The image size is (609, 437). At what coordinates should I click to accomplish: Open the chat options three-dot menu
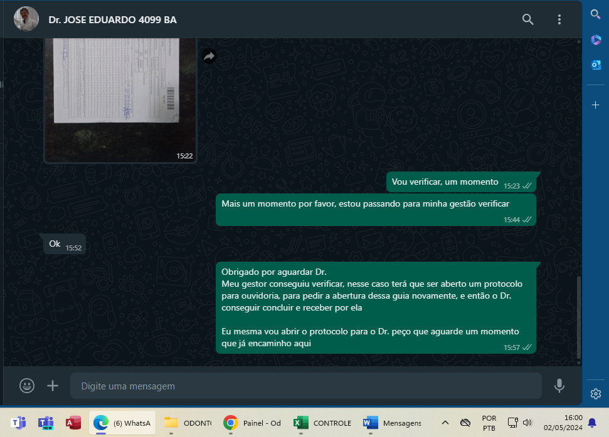559,19
